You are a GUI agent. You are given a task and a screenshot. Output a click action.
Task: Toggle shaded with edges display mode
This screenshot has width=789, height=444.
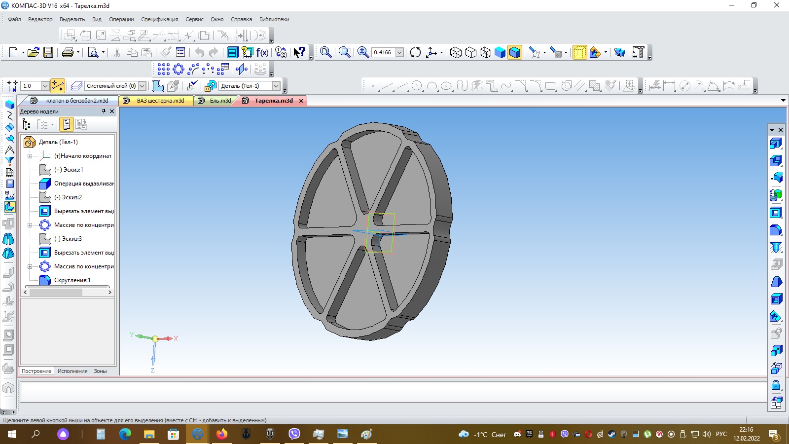coord(515,52)
